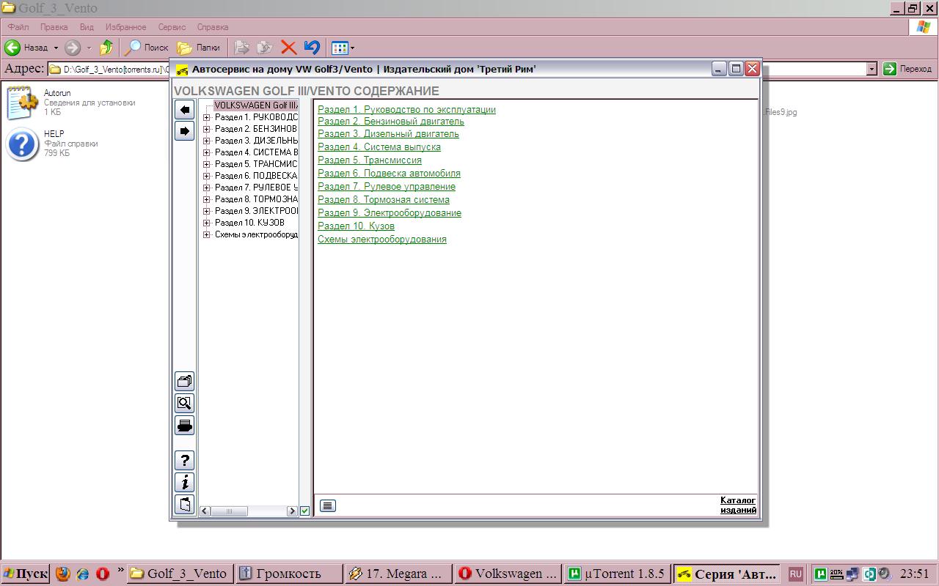The width and height of the screenshot is (939, 586).
Task: Open the Избранное menu
Action: (125, 27)
